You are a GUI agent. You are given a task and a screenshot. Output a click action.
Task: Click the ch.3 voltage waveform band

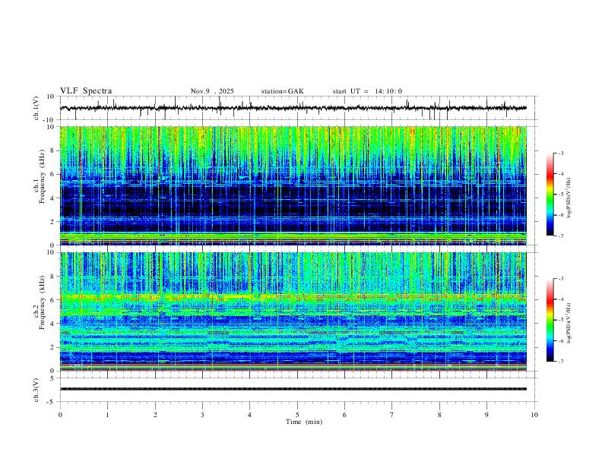point(293,389)
